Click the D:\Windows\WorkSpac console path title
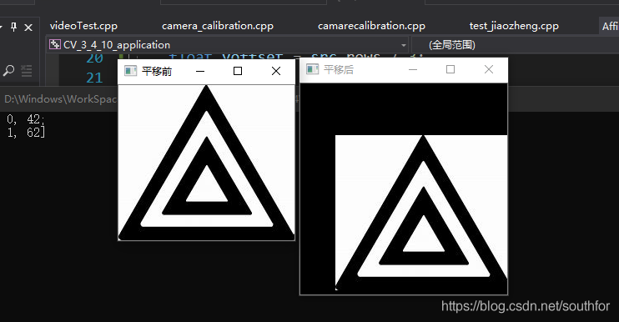The height and width of the screenshot is (322, 619). pyautogui.click(x=60, y=99)
